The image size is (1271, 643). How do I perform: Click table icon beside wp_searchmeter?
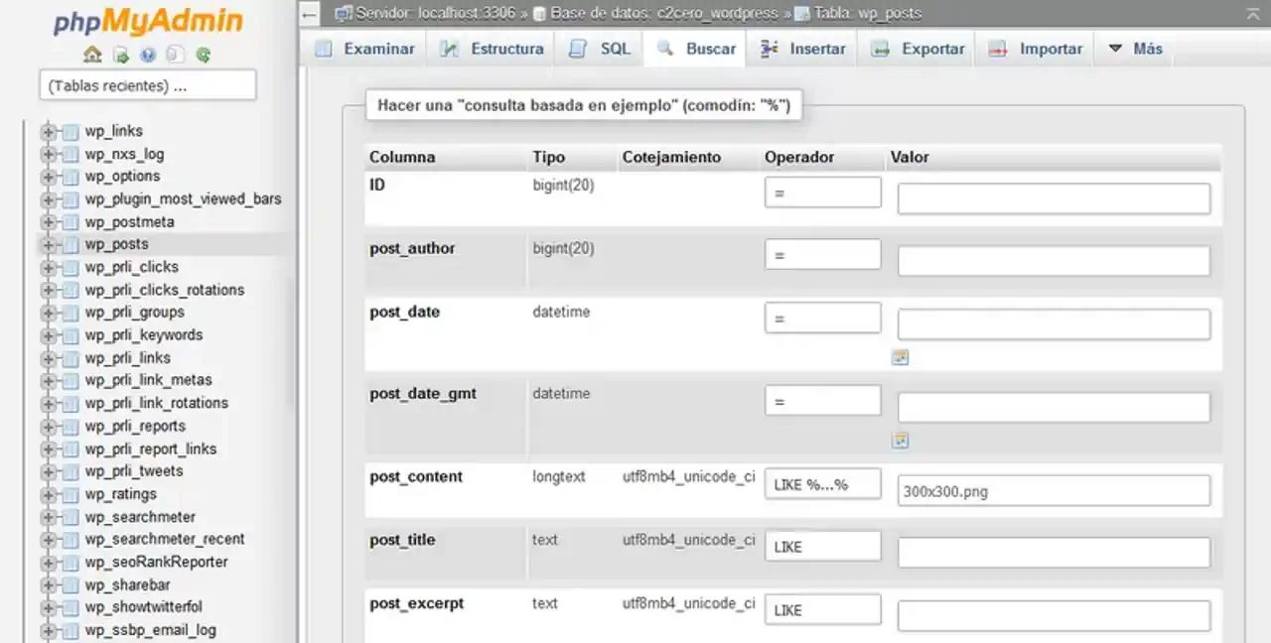(70, 517)
